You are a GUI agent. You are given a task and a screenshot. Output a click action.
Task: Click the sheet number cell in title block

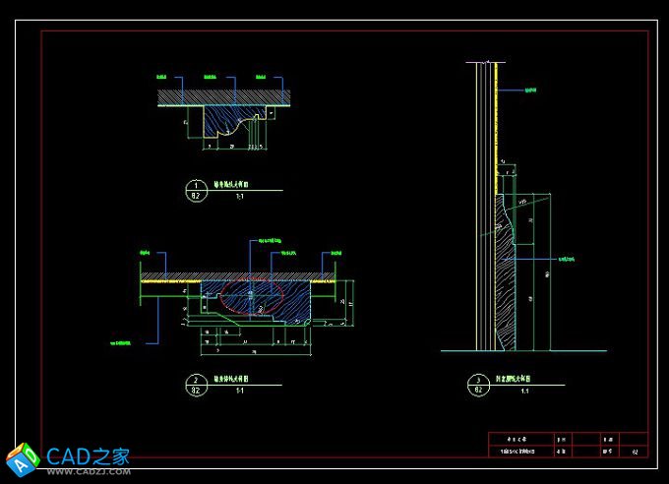click(635, 453)
